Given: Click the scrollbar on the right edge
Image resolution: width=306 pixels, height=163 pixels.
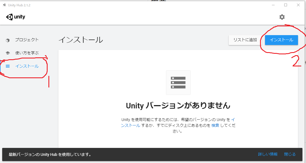Looking at the screenshot, I should [304, 82].
